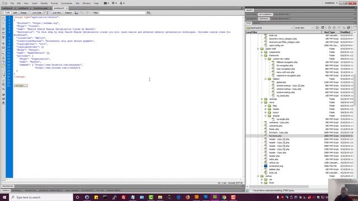The width and height of the screenshot is (358, 201).
Task: Collapse the jupiter-child folder
Action: [258, 49]
